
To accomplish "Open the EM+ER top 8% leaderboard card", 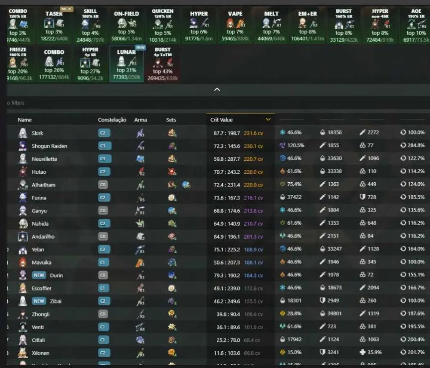I will click(307, 25).
